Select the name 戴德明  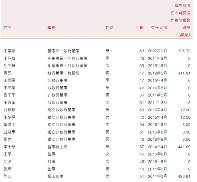click(9, 124)
